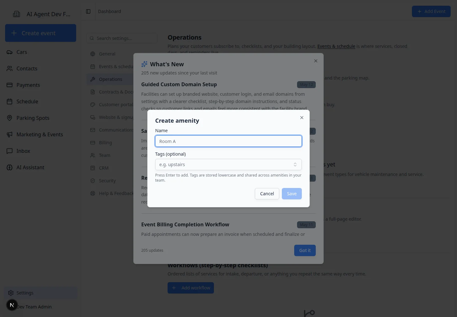Screen dimensions: 457x317
Task: Click the Search settings field
Action: 122,38
